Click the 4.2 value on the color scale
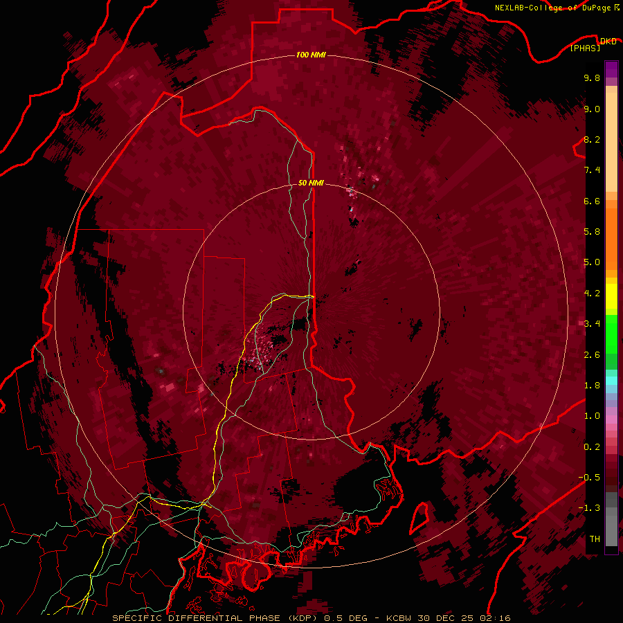Viewport: 623px width, 623px height. tap(592, 294)
